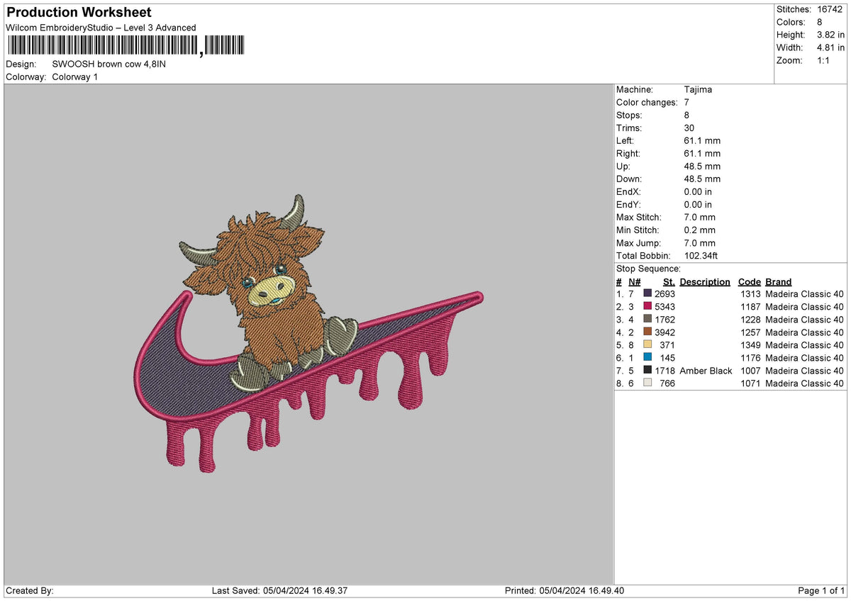
Task: Click the Color changes value 7
Action: point(686,102)
